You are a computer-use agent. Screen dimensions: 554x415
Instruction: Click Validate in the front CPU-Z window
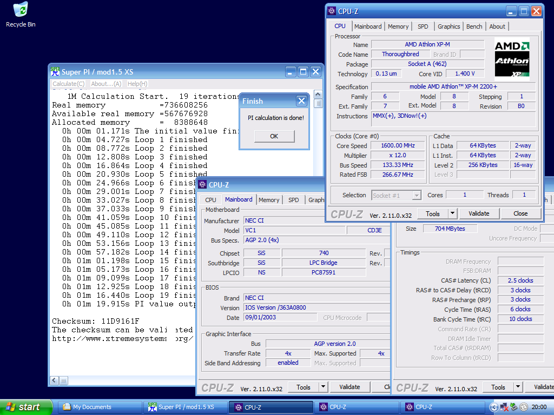pos(479,213)
